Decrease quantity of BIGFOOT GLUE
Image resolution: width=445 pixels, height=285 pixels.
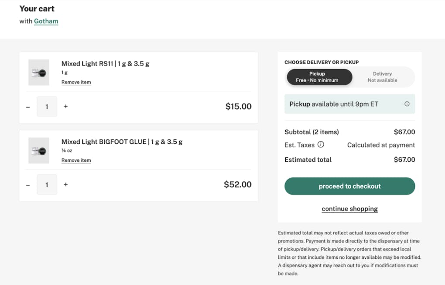click(x=28, y=185)
